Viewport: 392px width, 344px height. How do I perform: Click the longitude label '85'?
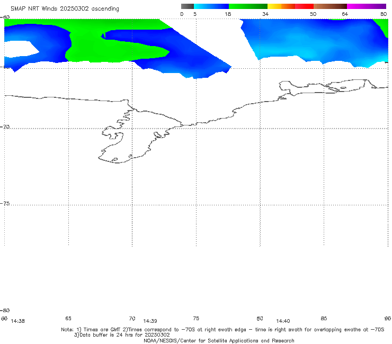click(x=324, y=318)
